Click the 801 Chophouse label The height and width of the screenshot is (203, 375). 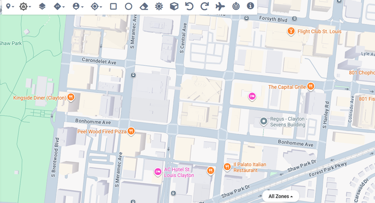click(362, 73)
